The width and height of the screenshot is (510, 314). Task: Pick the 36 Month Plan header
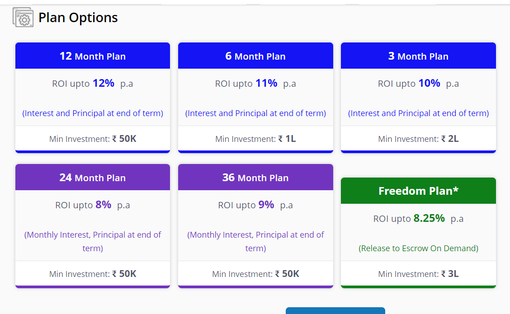[x=255, y=177]
